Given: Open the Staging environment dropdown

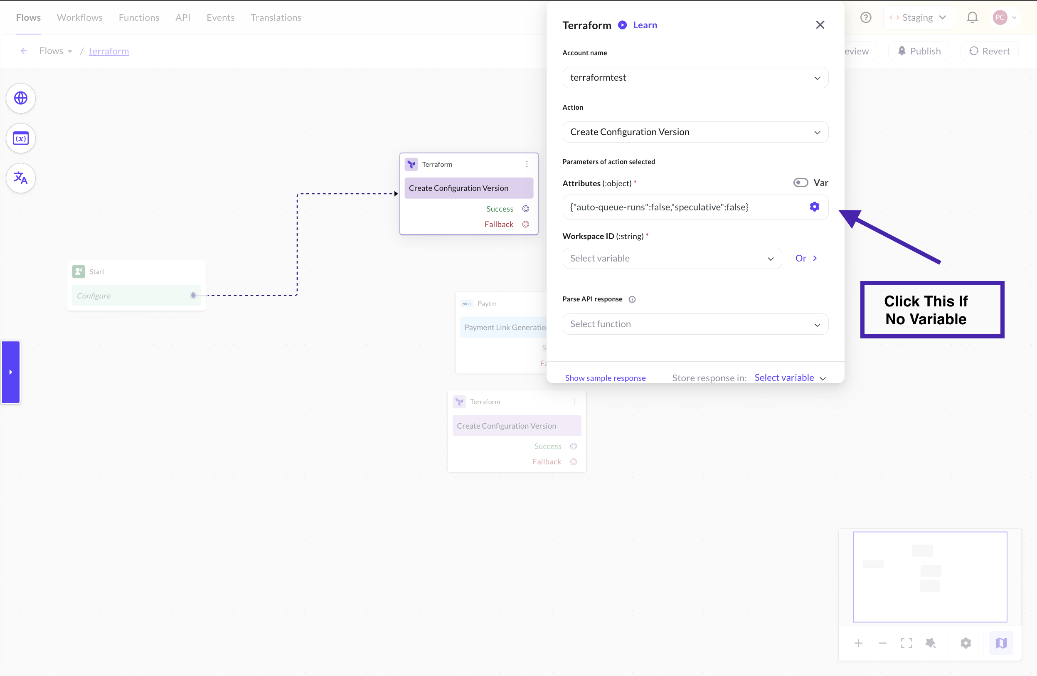Looking at the screenshot, I should click(x=918, y=17).
